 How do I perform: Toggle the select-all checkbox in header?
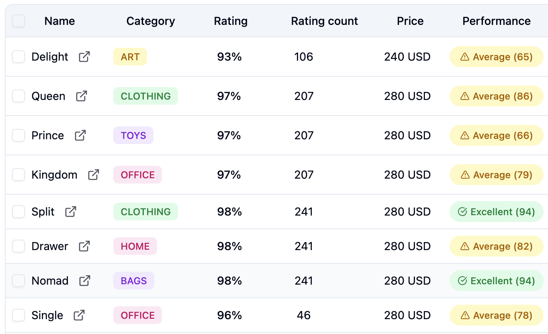(x=18, y=20)
